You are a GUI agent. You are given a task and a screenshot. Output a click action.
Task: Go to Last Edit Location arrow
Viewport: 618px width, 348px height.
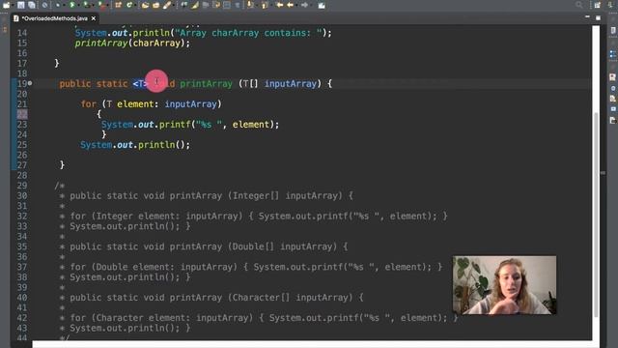point(279,5)
